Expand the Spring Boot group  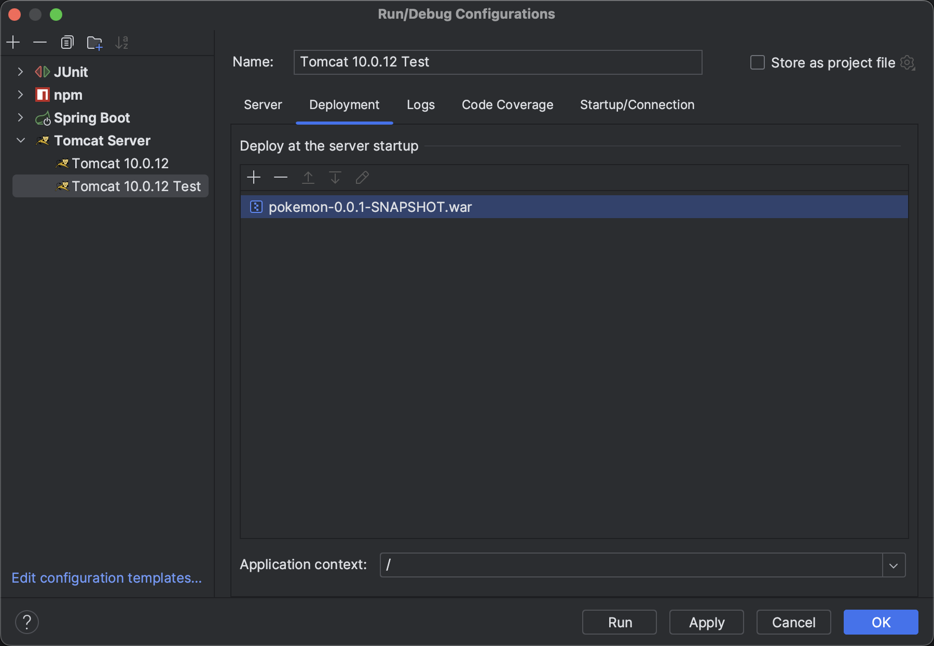click(20, 117)
